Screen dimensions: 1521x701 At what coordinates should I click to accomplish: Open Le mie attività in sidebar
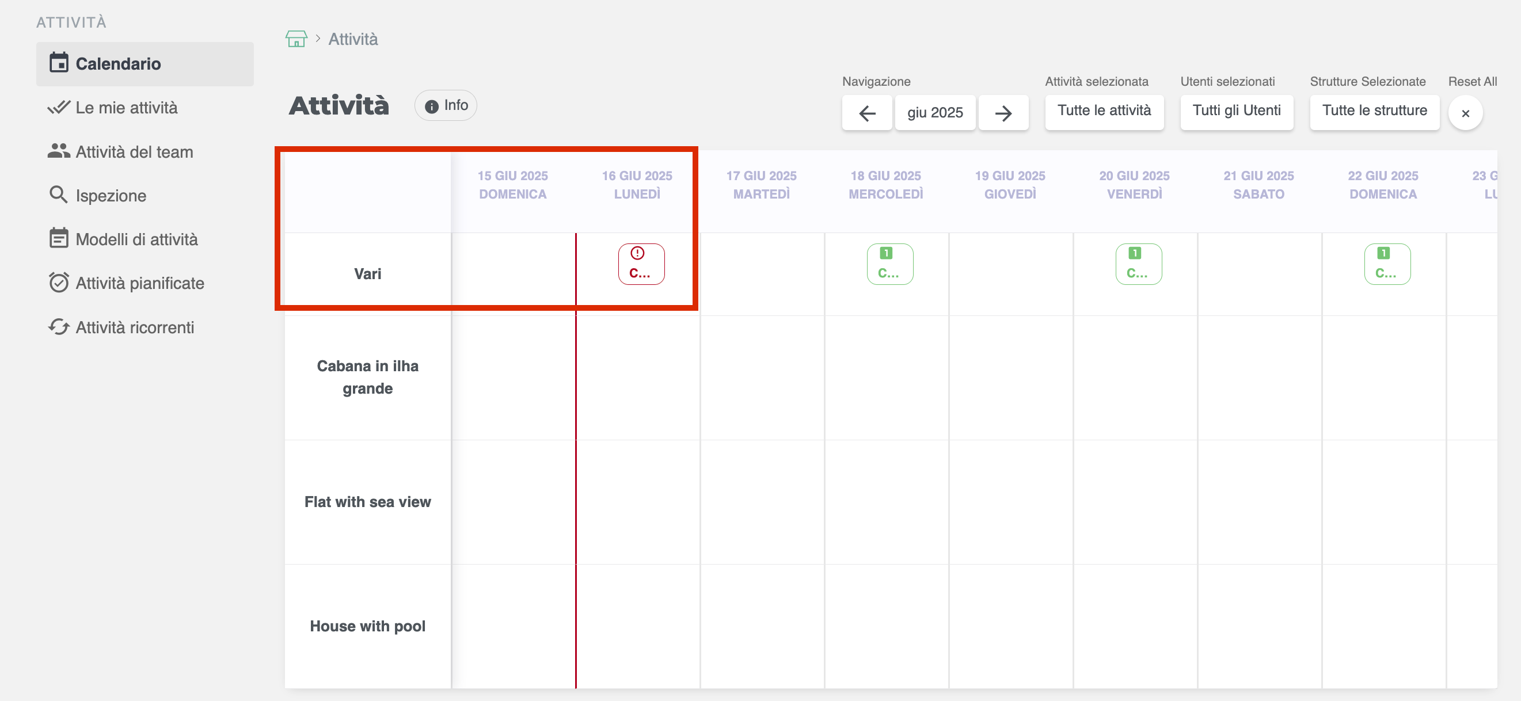(126, 108)
